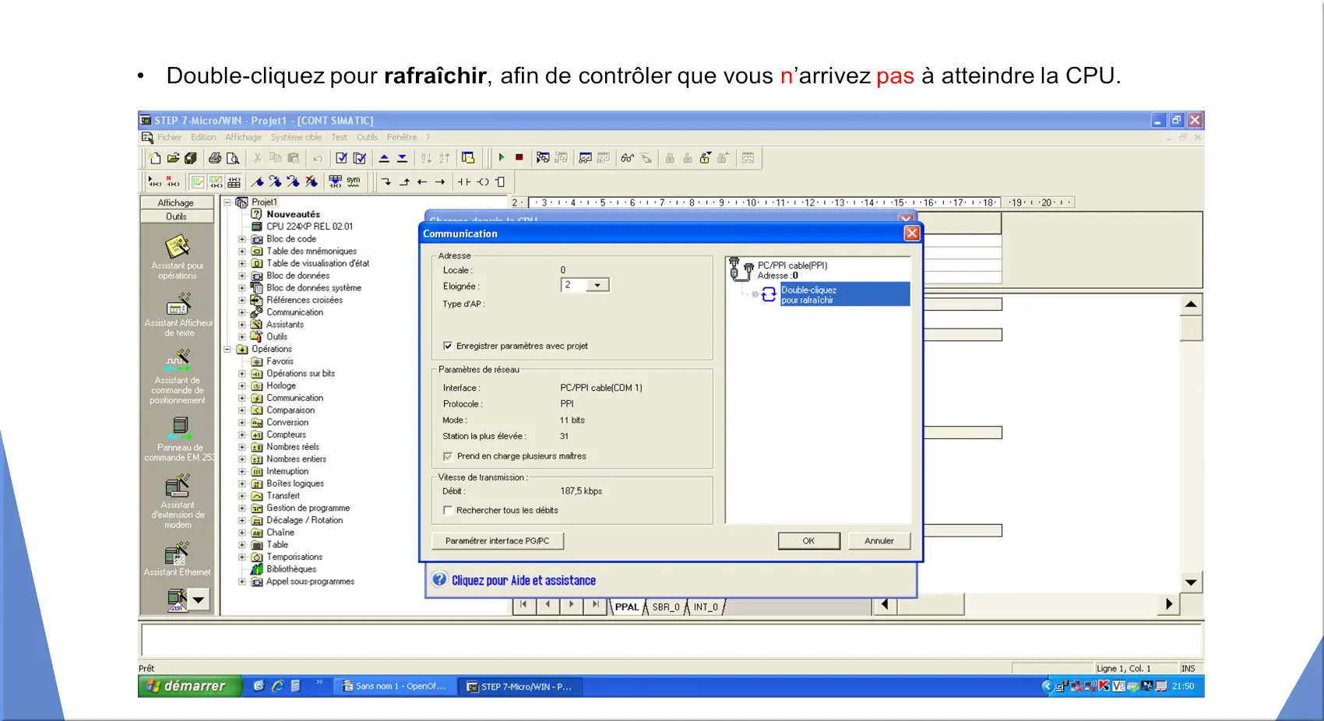Click the démarrer Start button
Viewport: 1324px width, 721px height.
pos(190,686)
